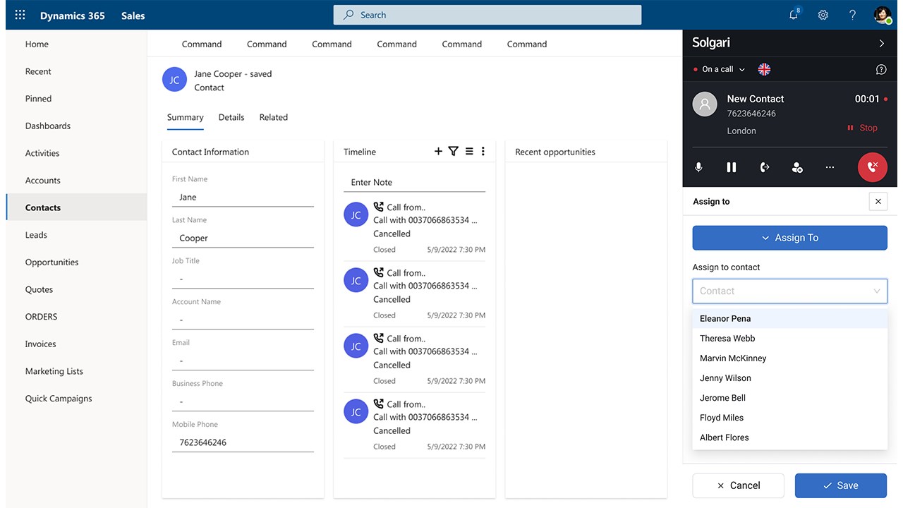Viewport: 903px width, 508px height.
Task: Open the timeline filter
Action: (454, 151)
